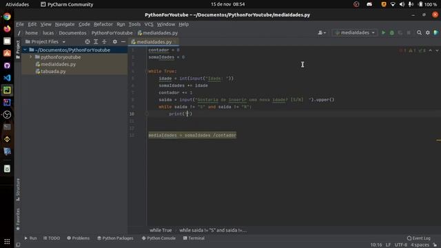The image size is (441, 248).
Task: Click 'home' in the breadcrumb path
Action: 31,33
